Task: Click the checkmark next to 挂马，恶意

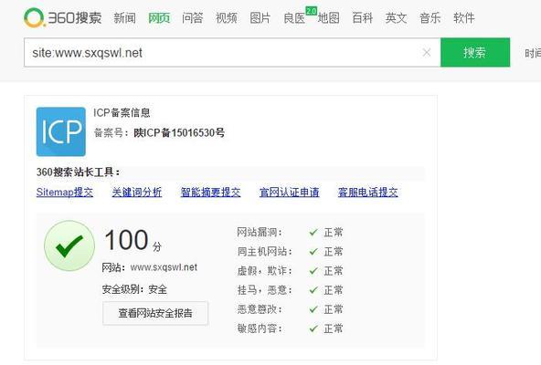Action: point(313,290)
